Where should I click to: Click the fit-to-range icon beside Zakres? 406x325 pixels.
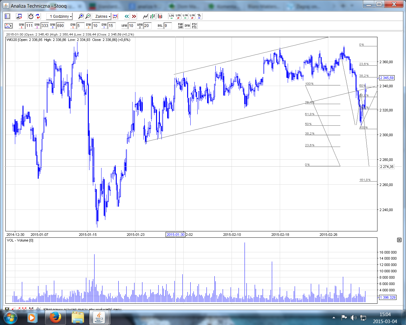(x=115, y=16)
